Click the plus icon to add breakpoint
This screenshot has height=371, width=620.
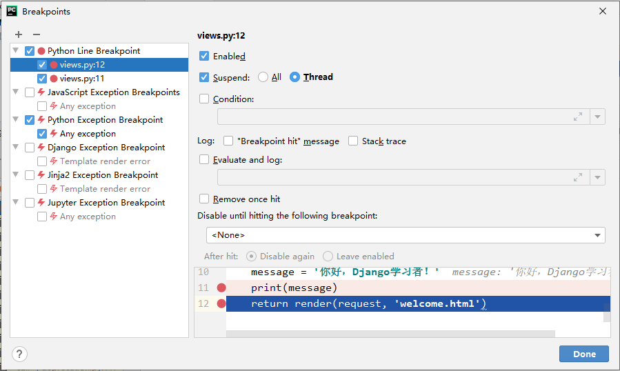[19, 34]
